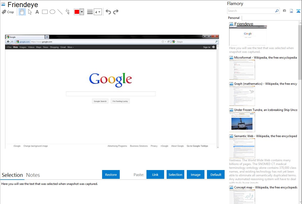Click the icon beside Semantic Web entry
302x204 pixels.
point(231,136)
